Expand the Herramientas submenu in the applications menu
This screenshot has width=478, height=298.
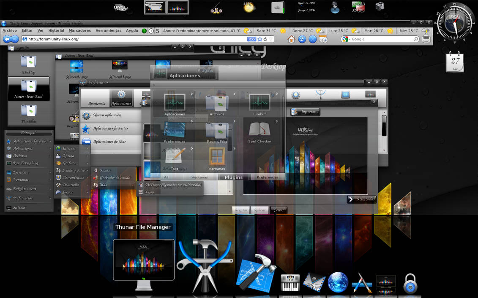(x=73, y=177)
